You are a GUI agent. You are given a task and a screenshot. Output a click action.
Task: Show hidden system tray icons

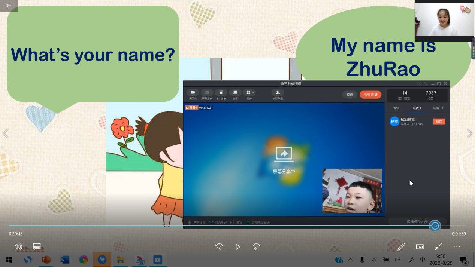pyautogui.click(x=350, y=260)
